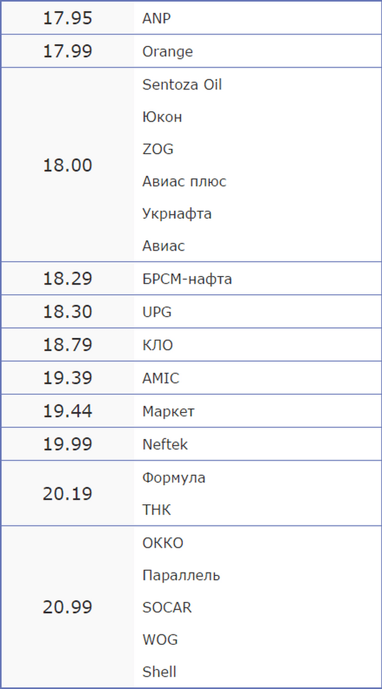Select the Формула entry
This screenshot has width=382, height=689.
point(174,478)
